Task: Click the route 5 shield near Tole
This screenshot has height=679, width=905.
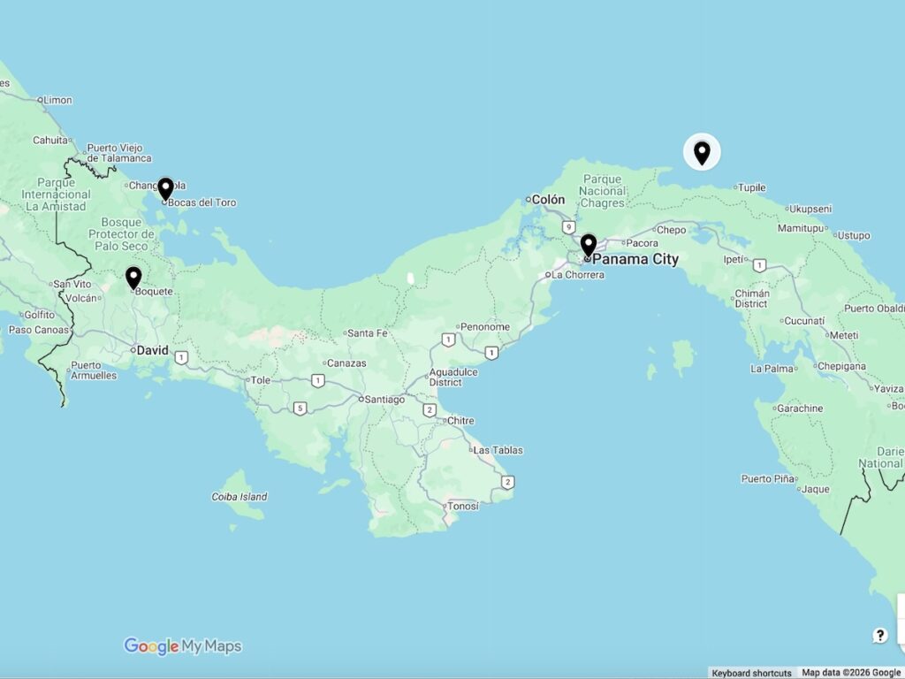Action: coord(300,408)
